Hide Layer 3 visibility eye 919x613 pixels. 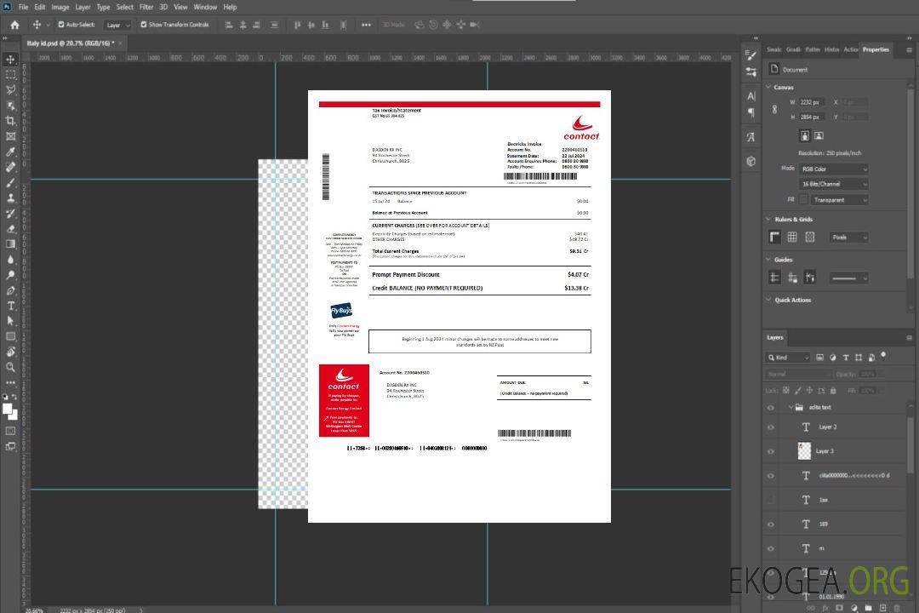pos(771,451)
